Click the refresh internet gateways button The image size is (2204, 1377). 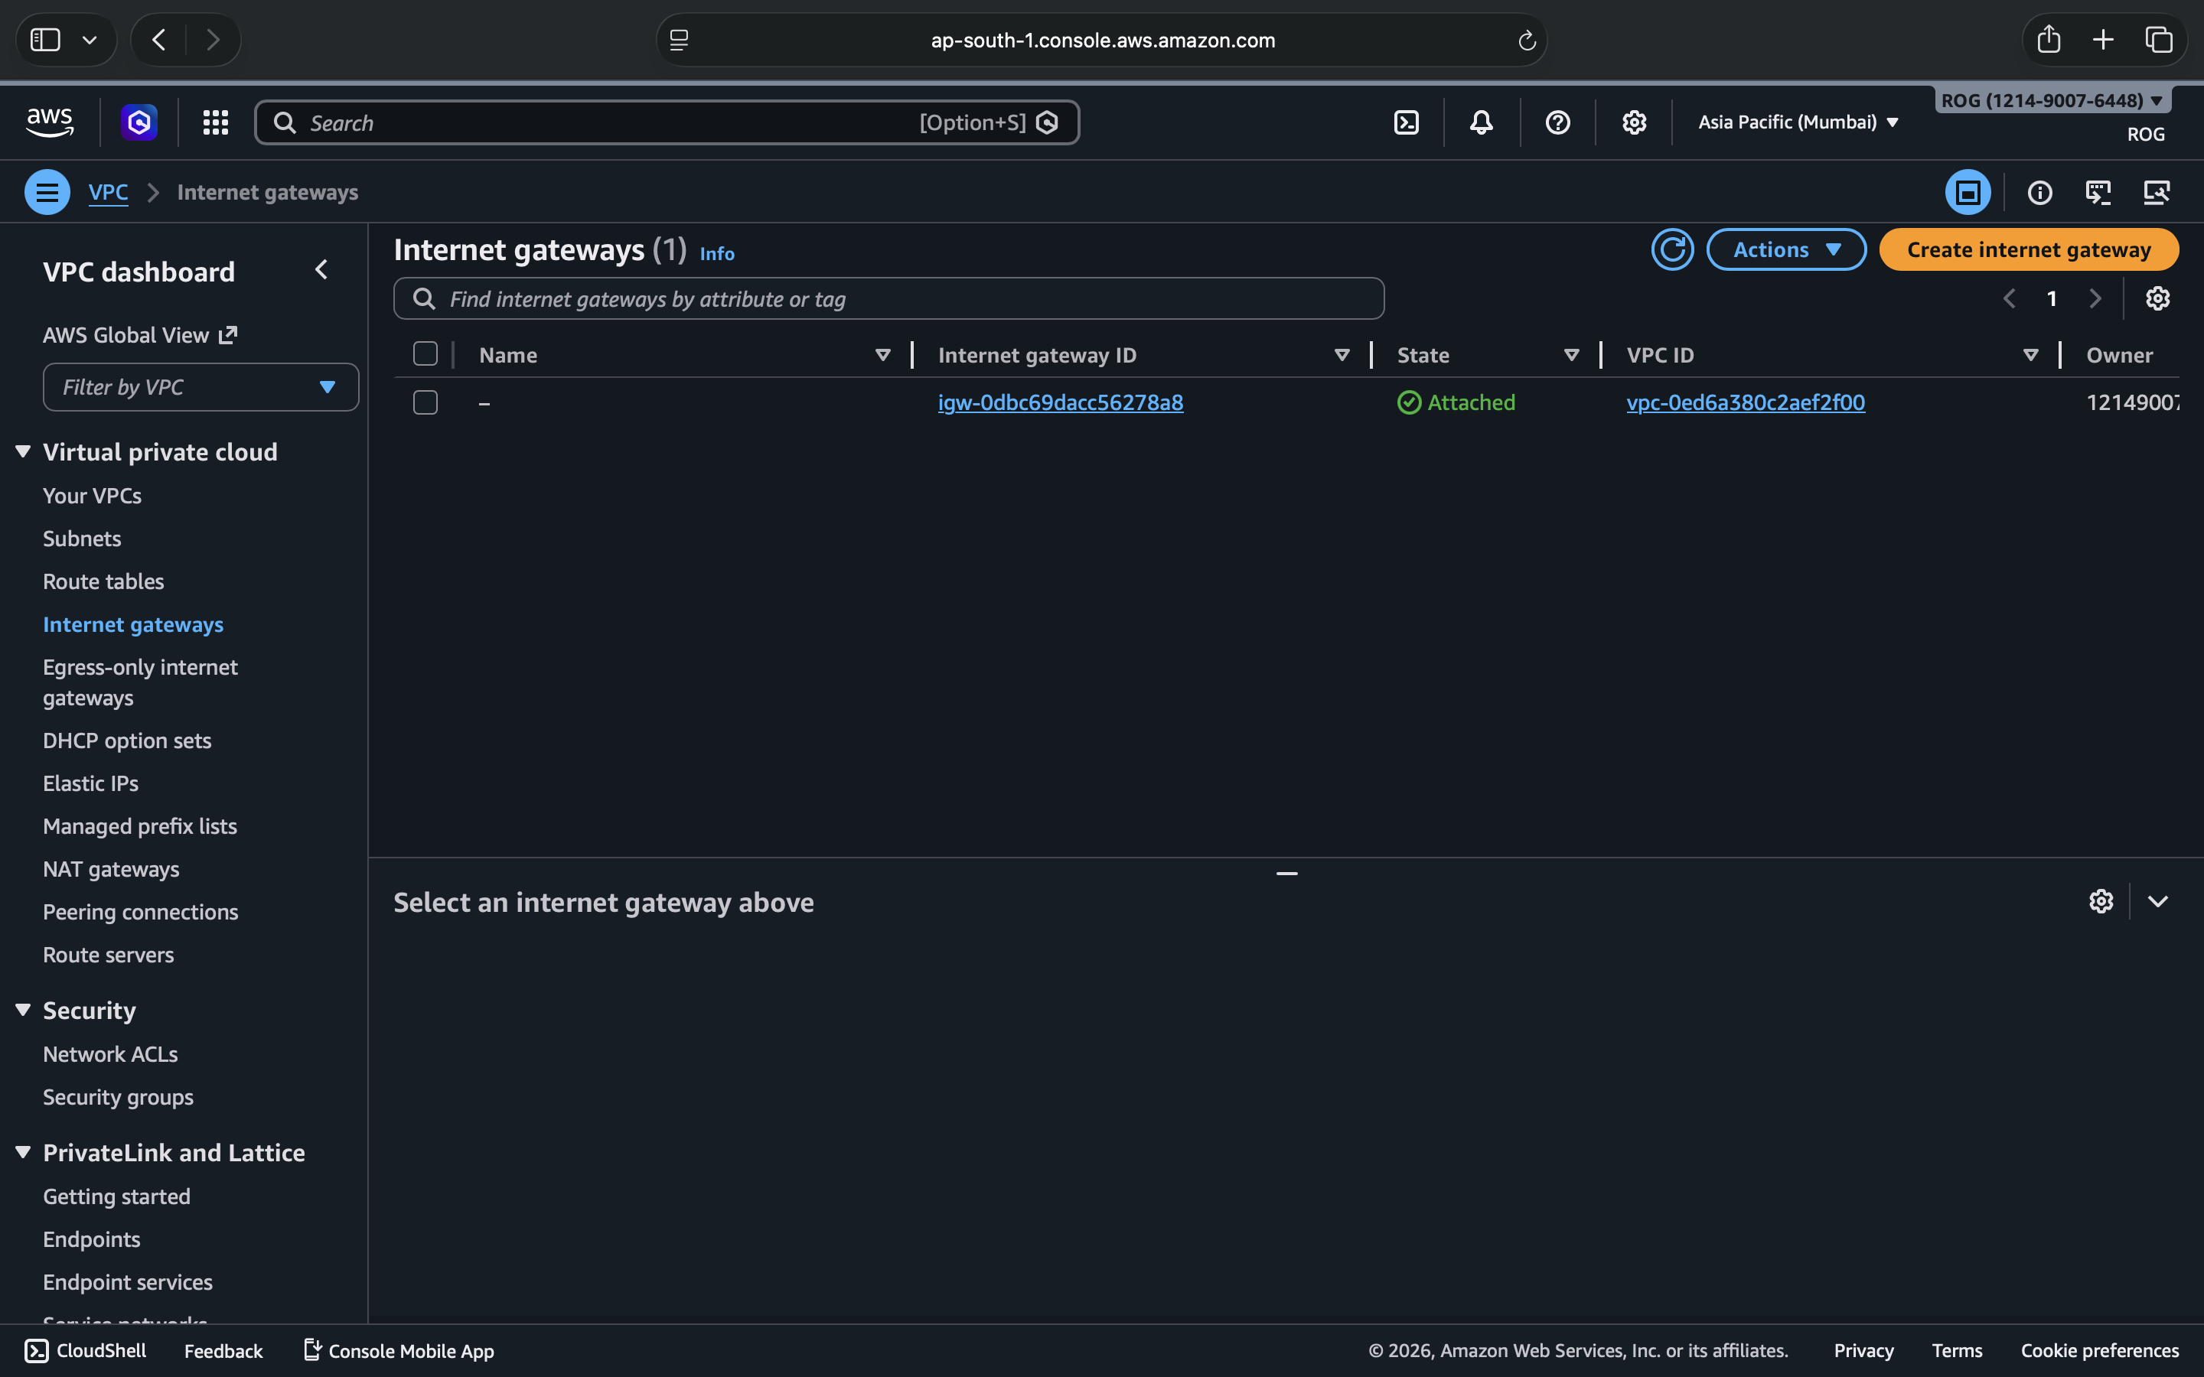point(1672,249)
